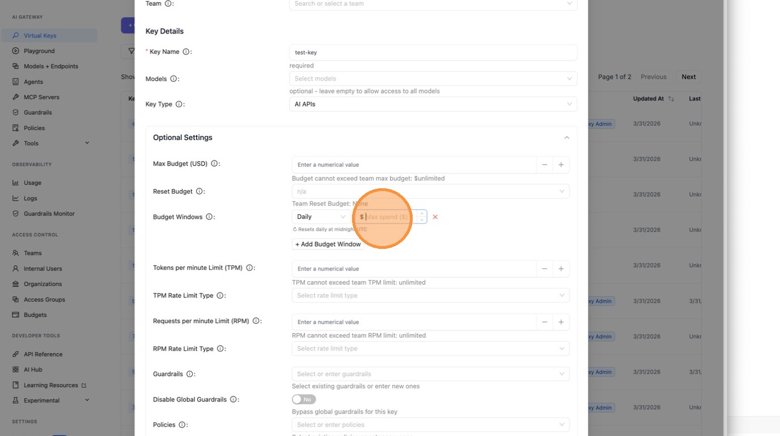Viewport: 780px width, 436px height.
Task: Open Virtual Keys in sidebar
Action: pos(49,35)
